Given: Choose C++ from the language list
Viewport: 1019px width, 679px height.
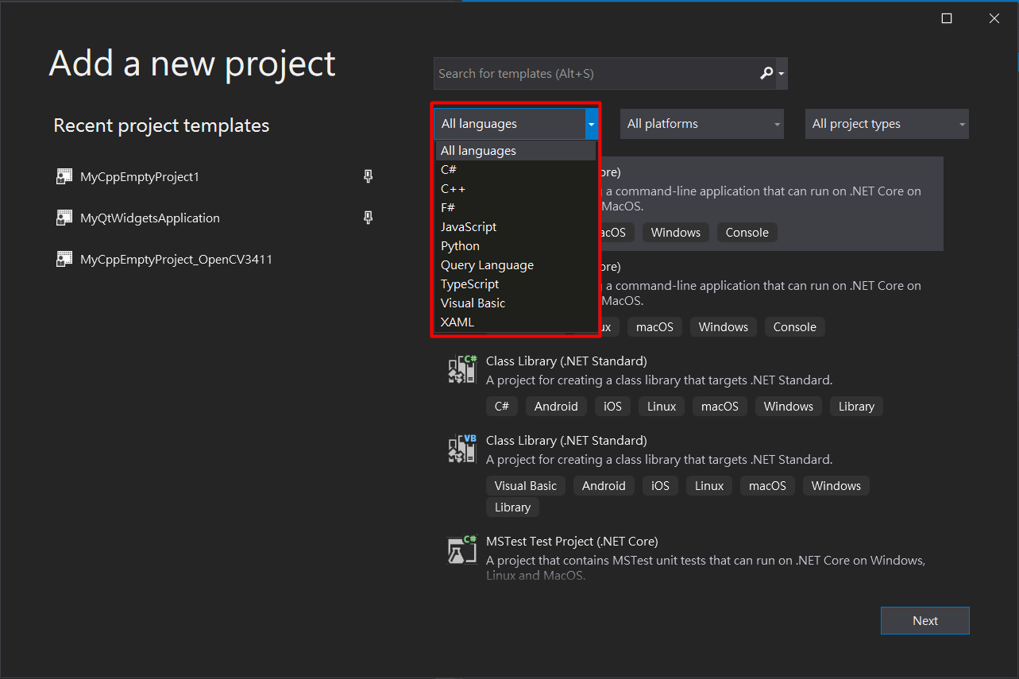Looking at the screenshot, I should [454, 189].
